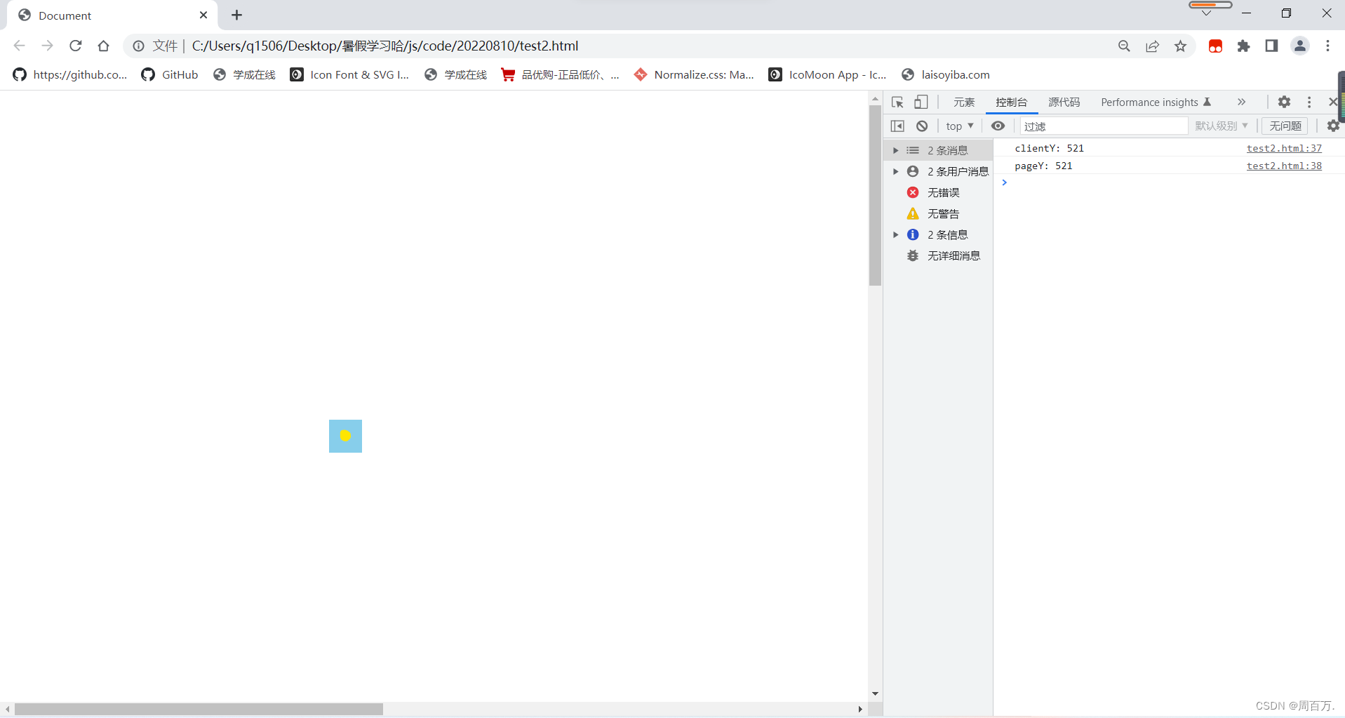Open the Sources (源代码) tab

pyautogui.click(x=1064, y=102)
